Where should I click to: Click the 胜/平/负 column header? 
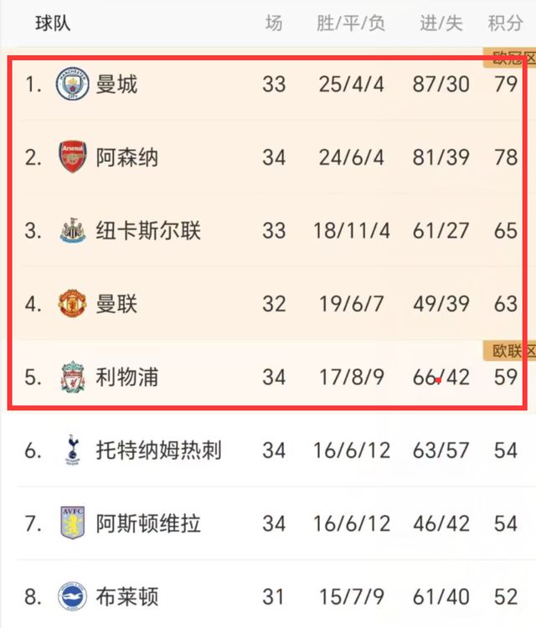[x=351, y=23]
